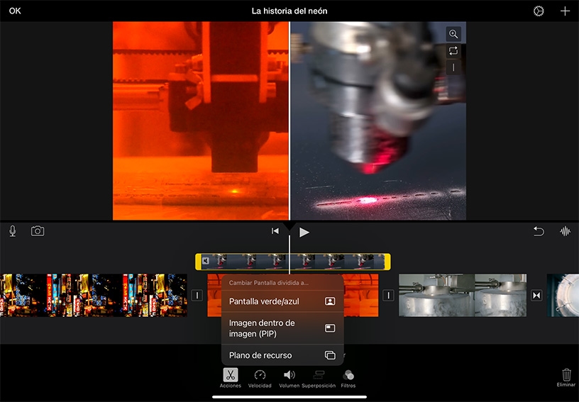Tap the orange machine preview pane
The image size is (579, 402).
(x=201, y=121)
